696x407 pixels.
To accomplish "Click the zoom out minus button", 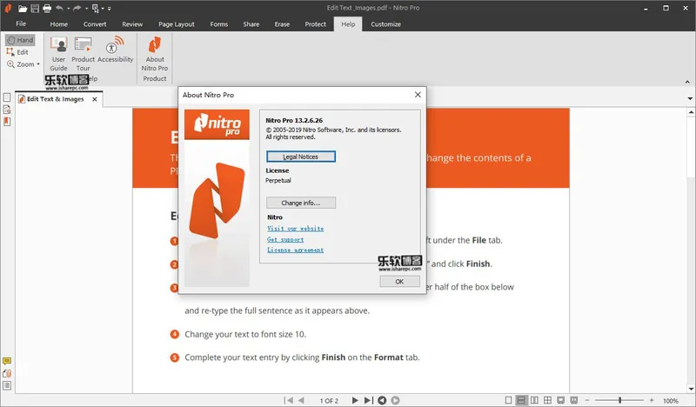I will 586,400.
